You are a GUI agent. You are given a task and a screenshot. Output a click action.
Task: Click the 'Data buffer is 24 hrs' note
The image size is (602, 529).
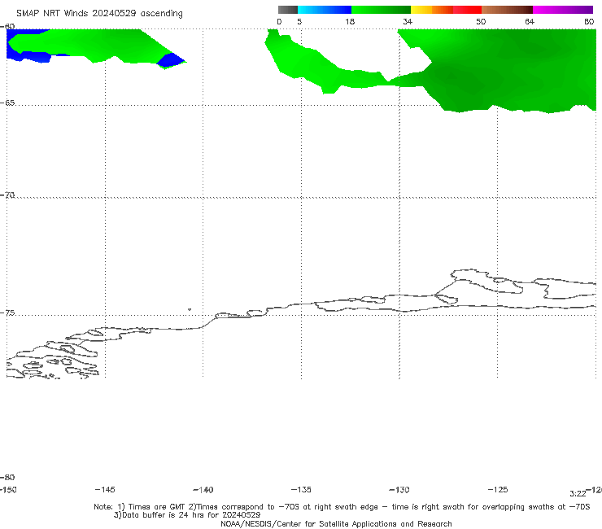pyautogui.click(x=187, y=515)
